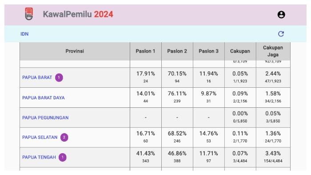The image size is (311, 175).
Task: Open the IDN breadcrumb link
Action: click(x=24, y=34)
